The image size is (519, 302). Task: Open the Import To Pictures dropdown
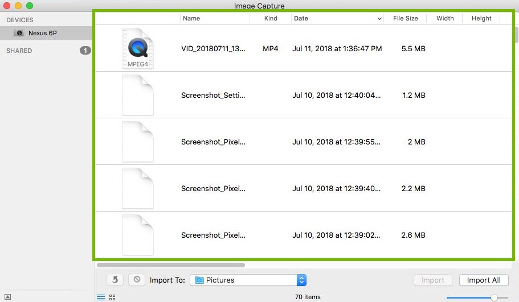(248, 280)
